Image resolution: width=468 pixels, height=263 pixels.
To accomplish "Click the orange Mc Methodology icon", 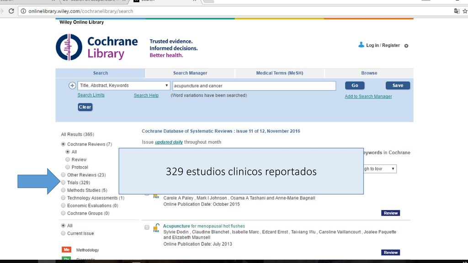I will point(67,250).
